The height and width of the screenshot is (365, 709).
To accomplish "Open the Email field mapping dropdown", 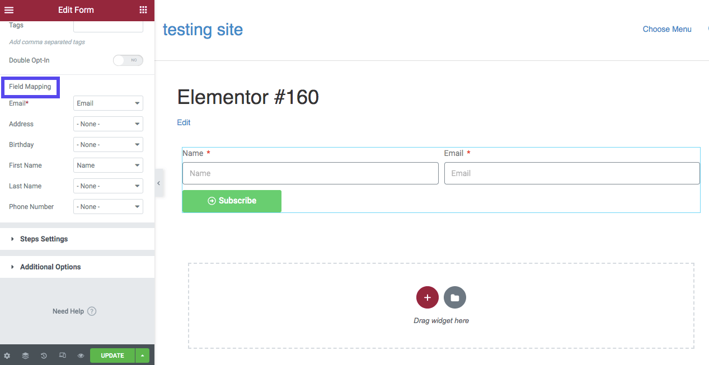I will [108, 103].
